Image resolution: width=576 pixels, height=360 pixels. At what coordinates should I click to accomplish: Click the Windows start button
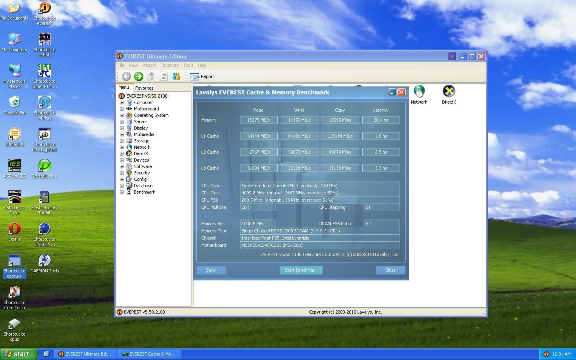19,354
